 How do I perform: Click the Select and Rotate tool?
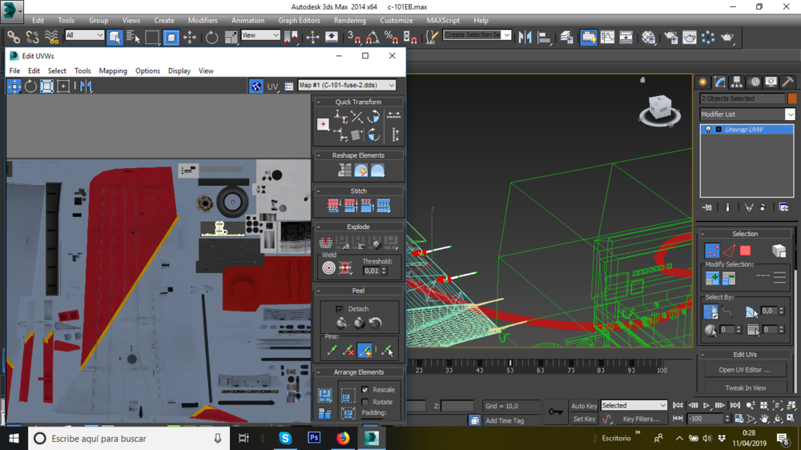click(x=211, y=37)
